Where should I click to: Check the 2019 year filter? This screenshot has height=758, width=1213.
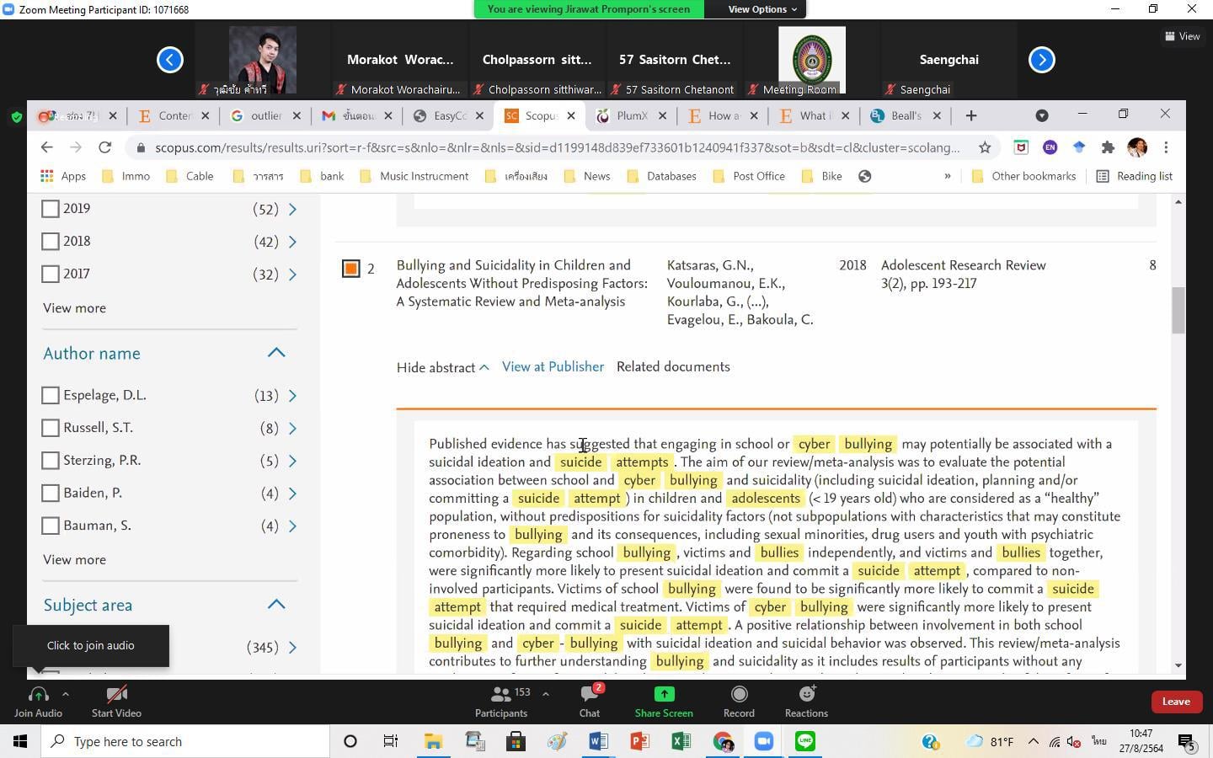coord(51,209)
